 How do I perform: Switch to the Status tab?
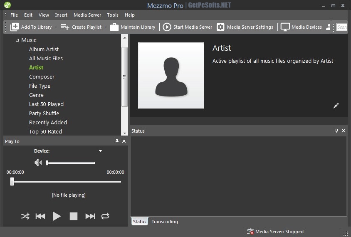tap(139, 222)
